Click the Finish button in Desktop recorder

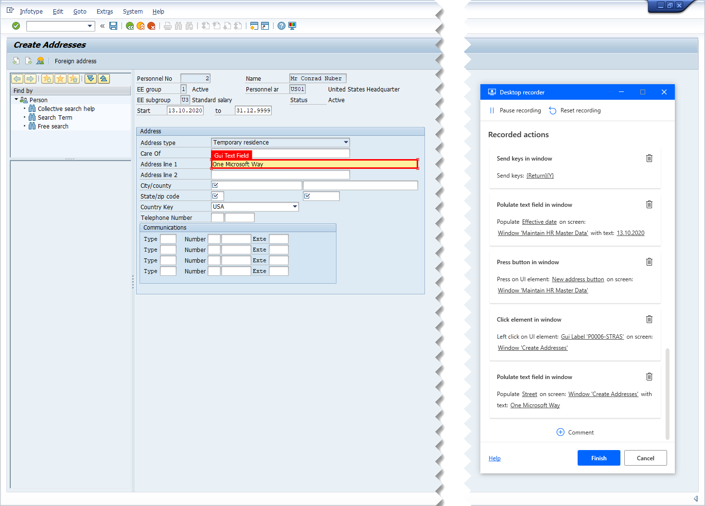coord(599,458)
